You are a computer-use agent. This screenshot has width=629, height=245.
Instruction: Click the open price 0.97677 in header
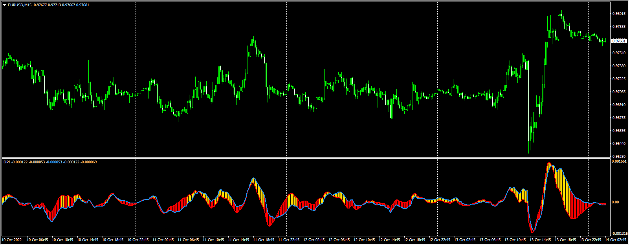[x=40, y=5]
